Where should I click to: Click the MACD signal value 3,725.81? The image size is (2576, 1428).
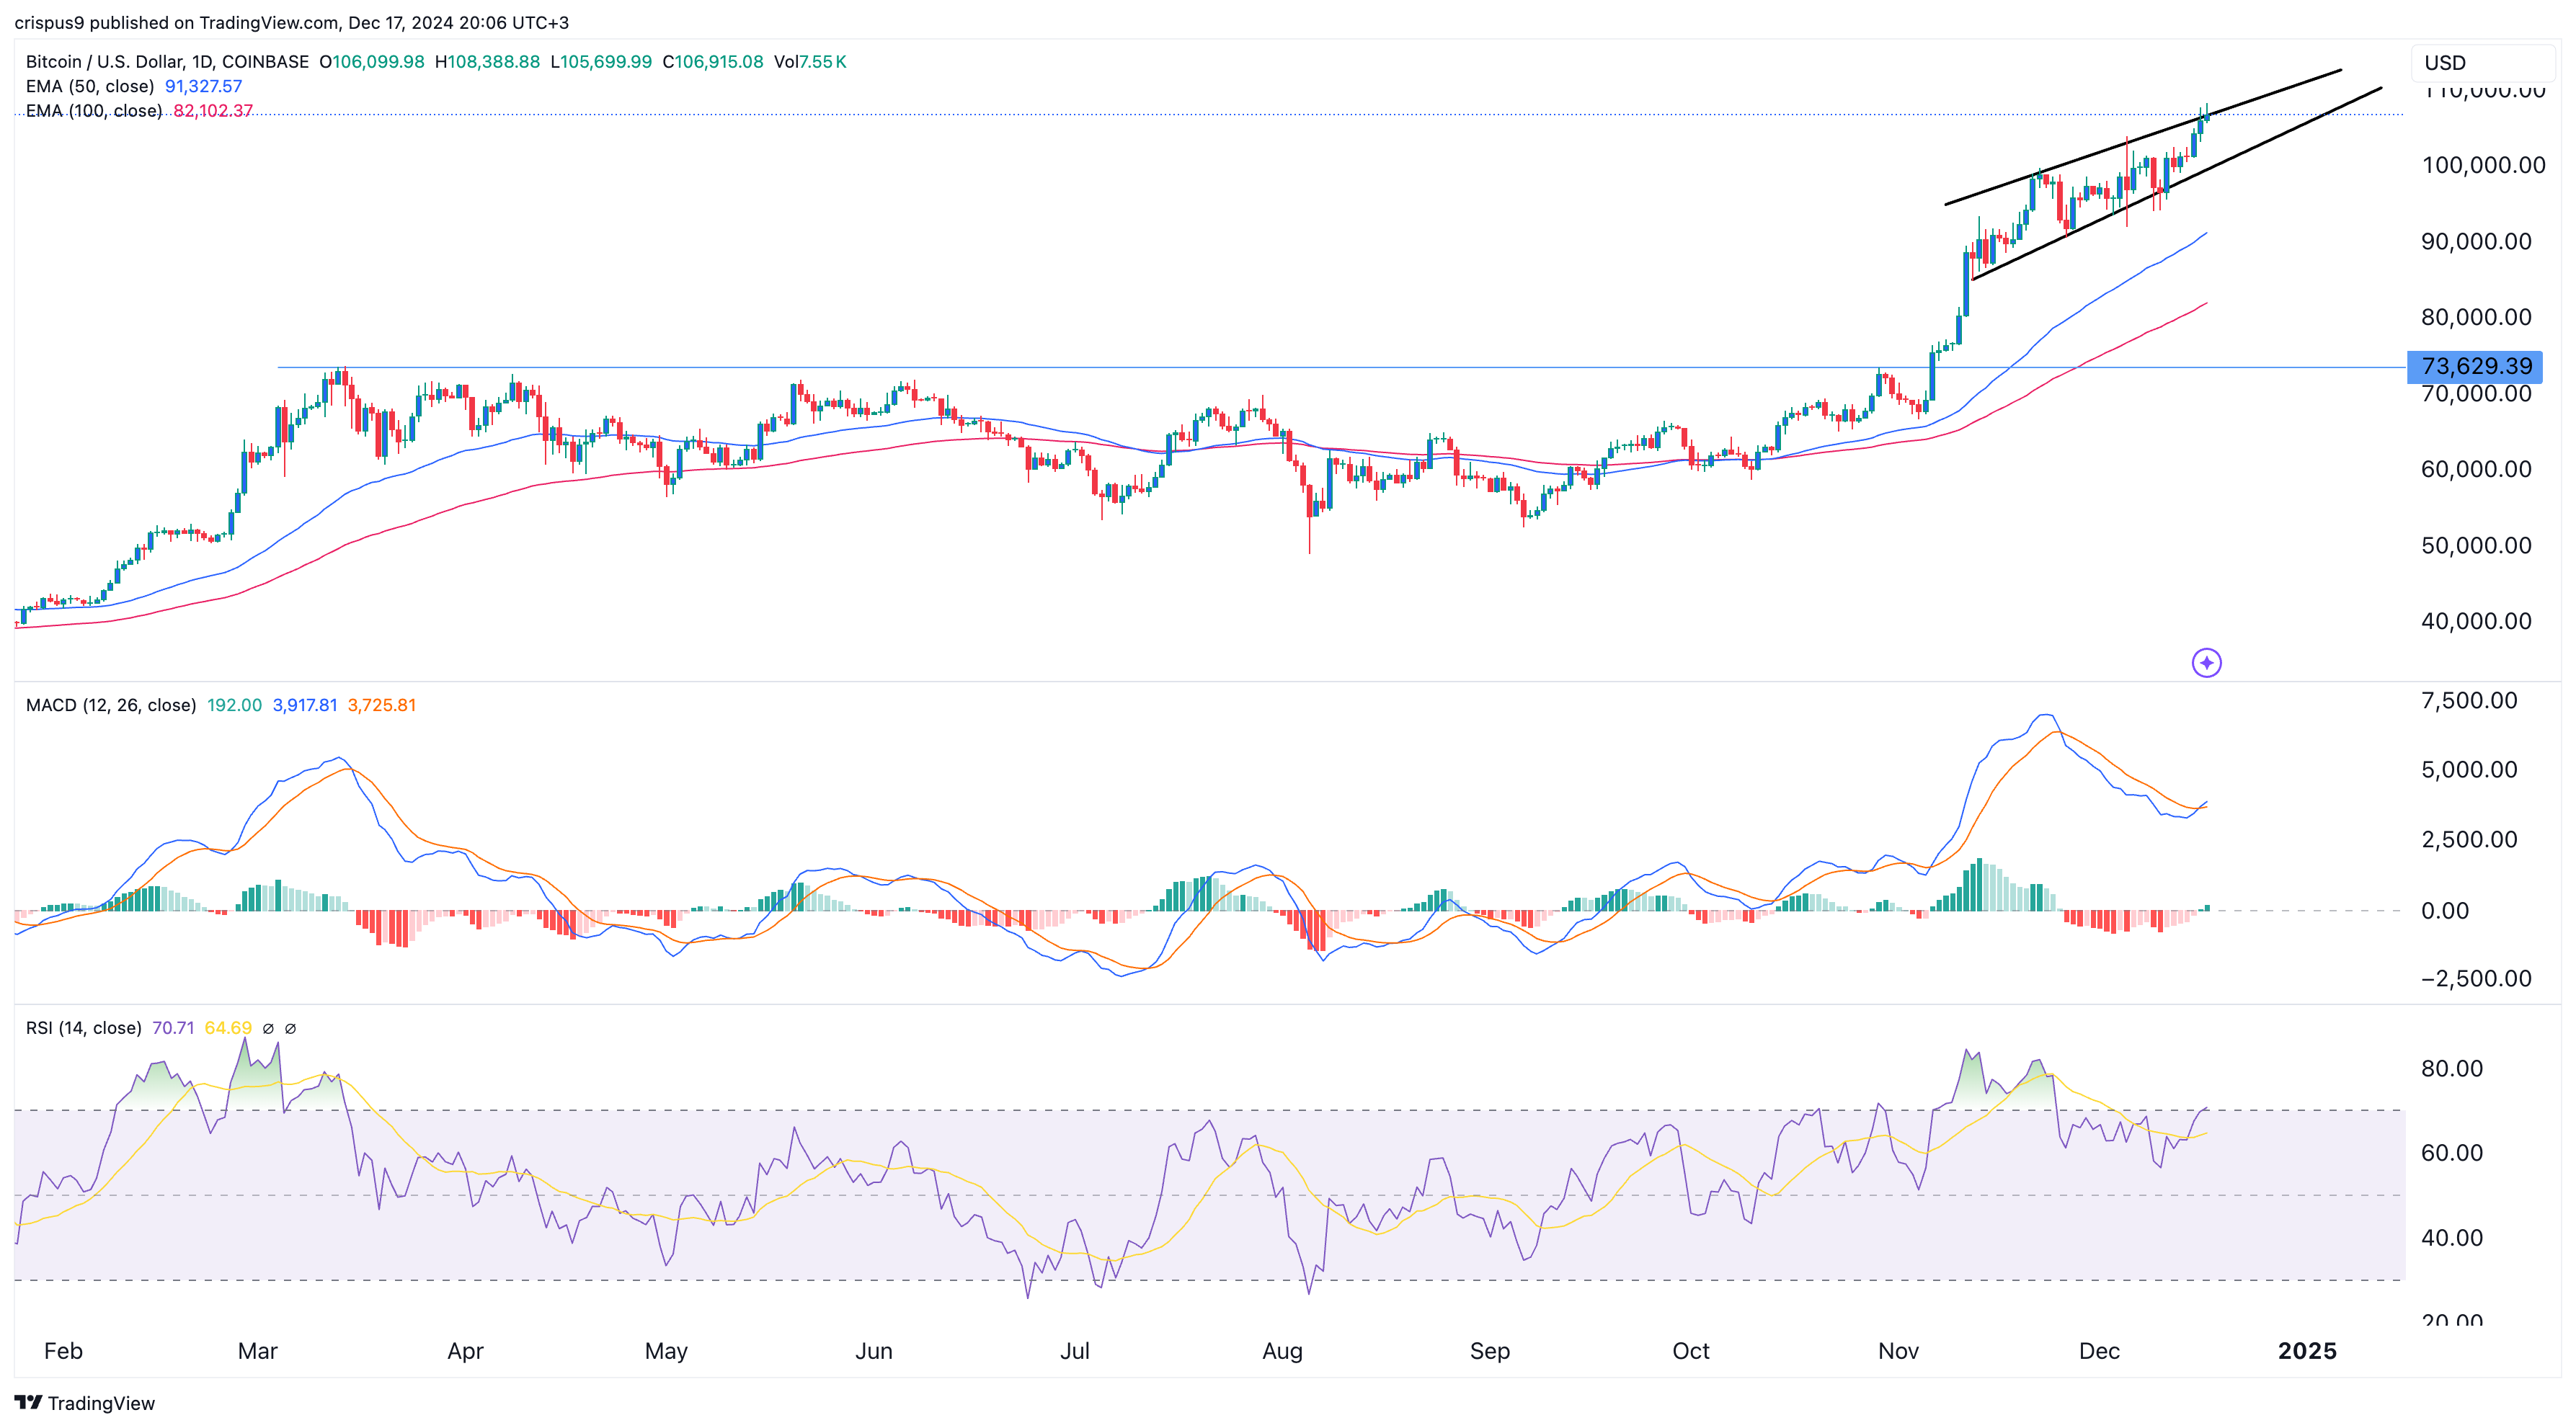[381, 705]
